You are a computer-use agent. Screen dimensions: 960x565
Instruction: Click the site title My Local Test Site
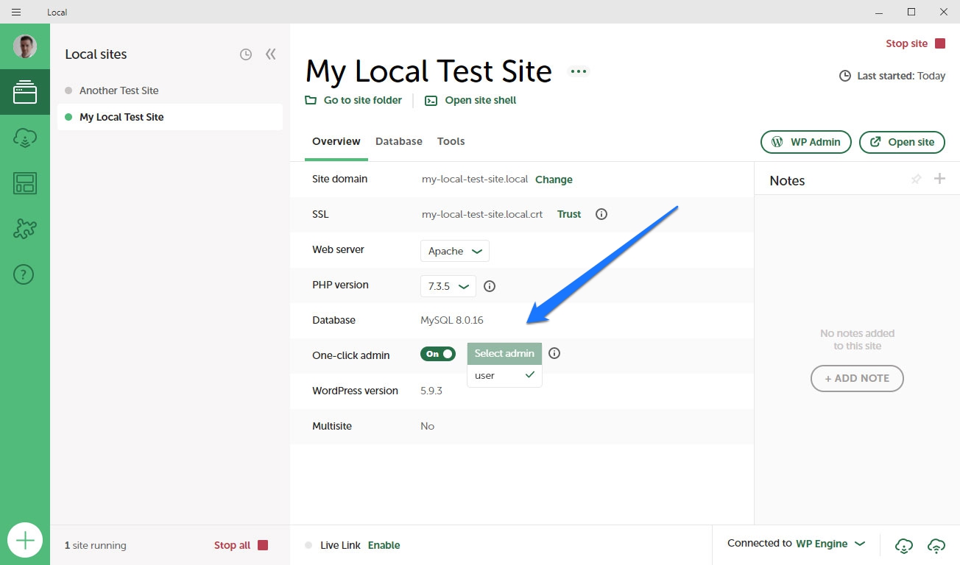(428, 71)
